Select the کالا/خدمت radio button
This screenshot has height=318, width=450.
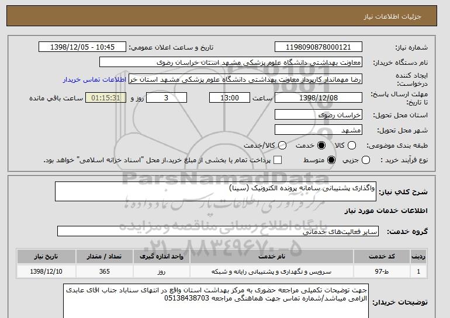pyautogui.click(x=282, y=145)
